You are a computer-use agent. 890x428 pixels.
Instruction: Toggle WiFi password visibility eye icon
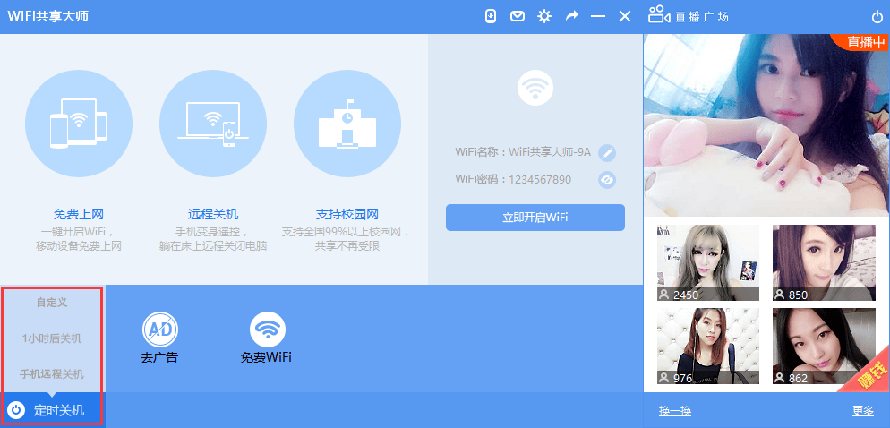607,180
